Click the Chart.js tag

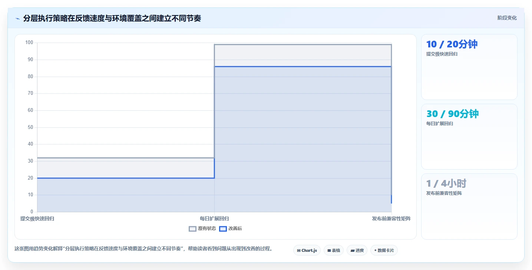[x=307, y=250]
